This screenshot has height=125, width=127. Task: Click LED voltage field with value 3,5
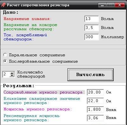tap(92, 28)
